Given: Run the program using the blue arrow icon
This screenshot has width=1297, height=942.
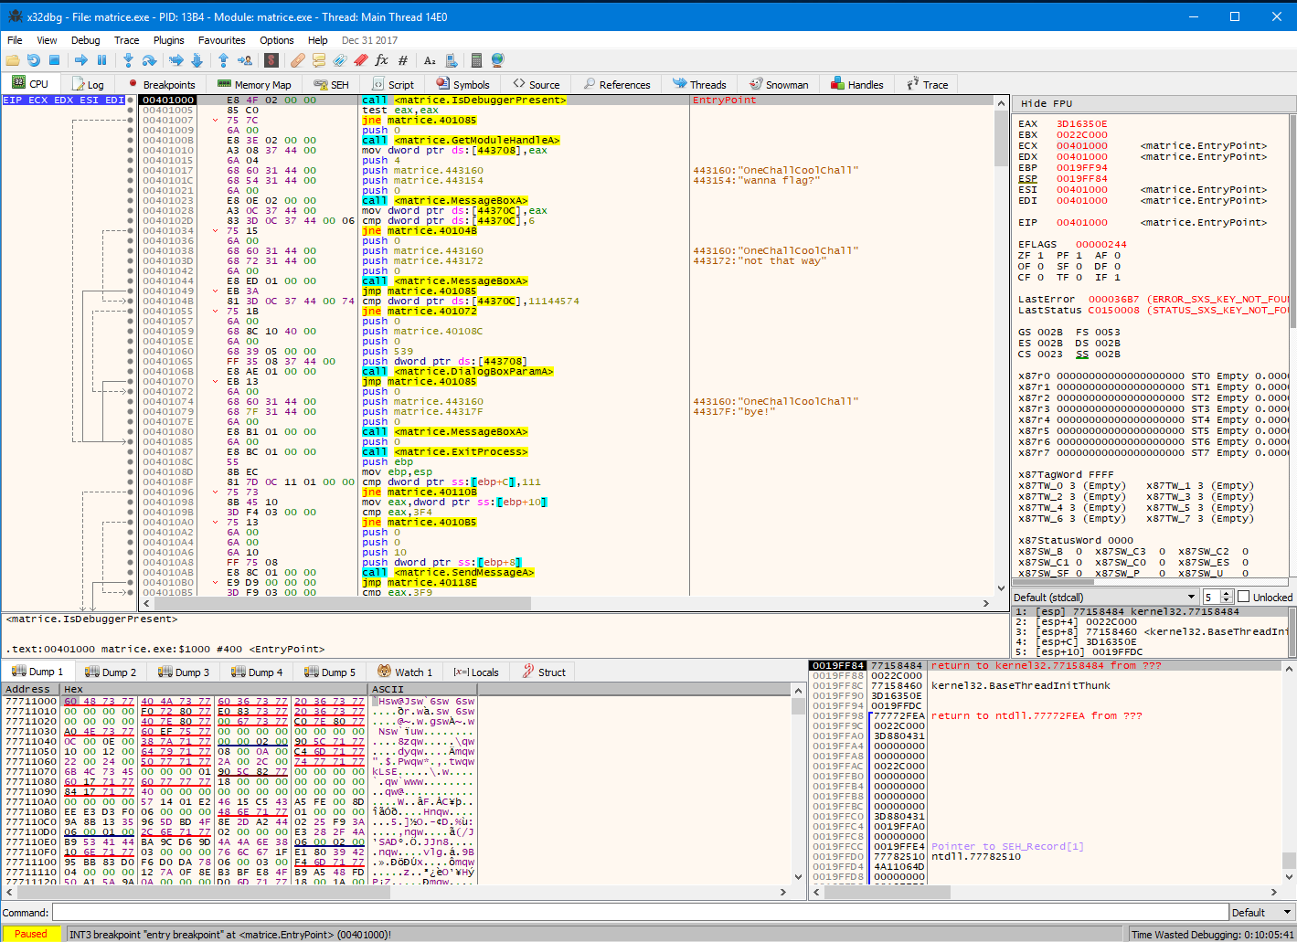Looking at the screenshot, I should 81,60.
